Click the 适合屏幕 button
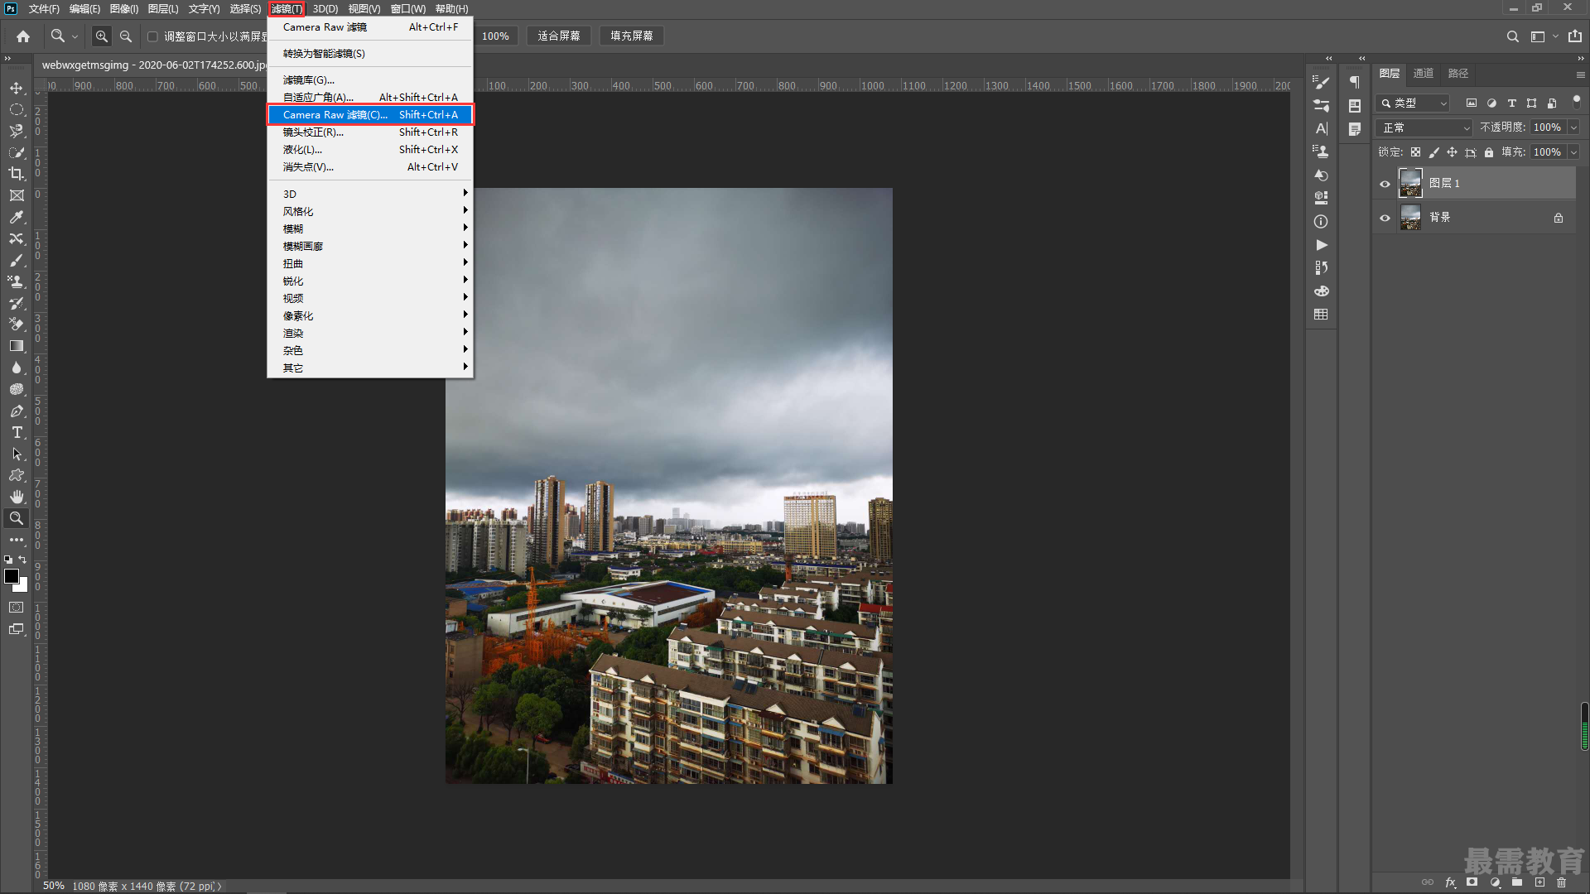Image resolution: width=1590 pixels, height=894 pixels. 559,36
